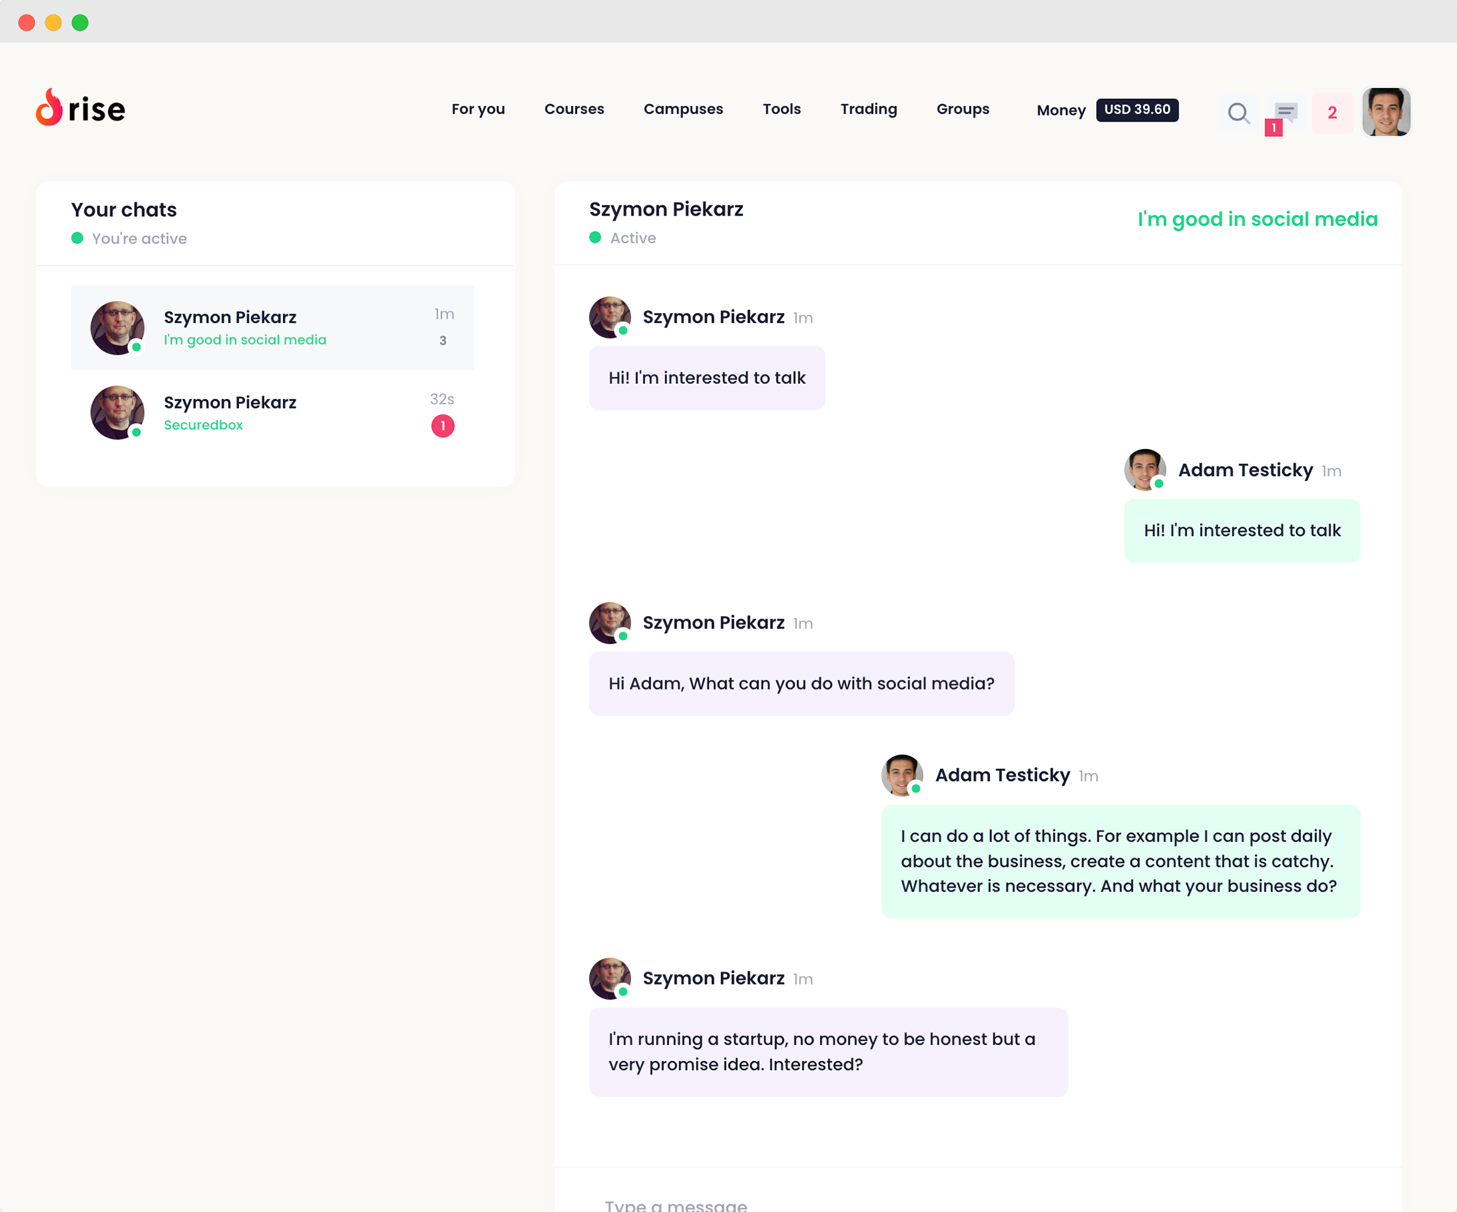
Task: Click macOS green maximize window button
Action: click(x=81, y=22)
